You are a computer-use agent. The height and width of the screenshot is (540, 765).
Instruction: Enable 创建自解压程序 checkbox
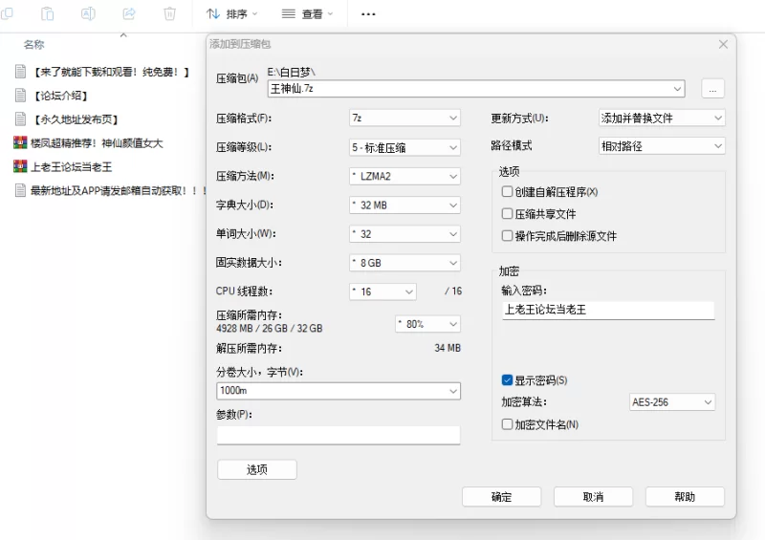click(508, 192)
